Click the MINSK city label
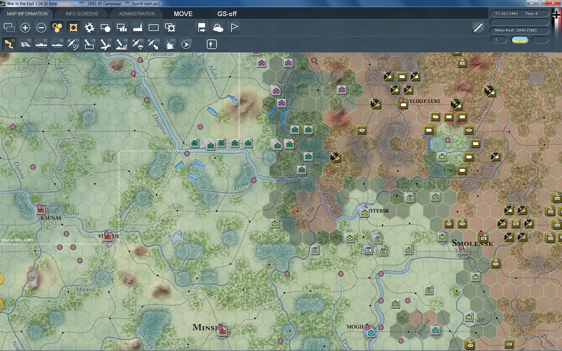Screen dimensions: 562x351 (205, 327)
